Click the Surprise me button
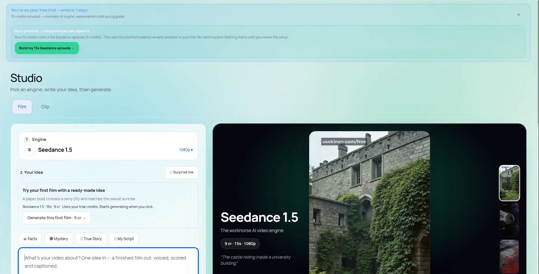539x274 pixels. coord(181,172)
